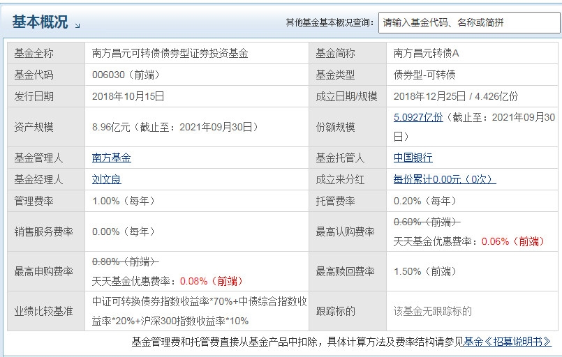
Task: Select the discounted 0.08%(前端) rate in red
Action: pyautogui.click(x=212, y=281)
